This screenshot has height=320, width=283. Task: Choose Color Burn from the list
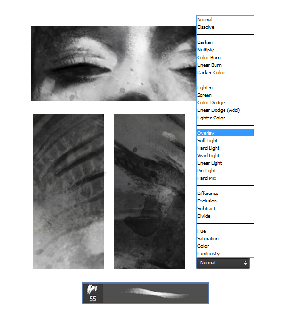pyautogui.click(x=225, y=58)
